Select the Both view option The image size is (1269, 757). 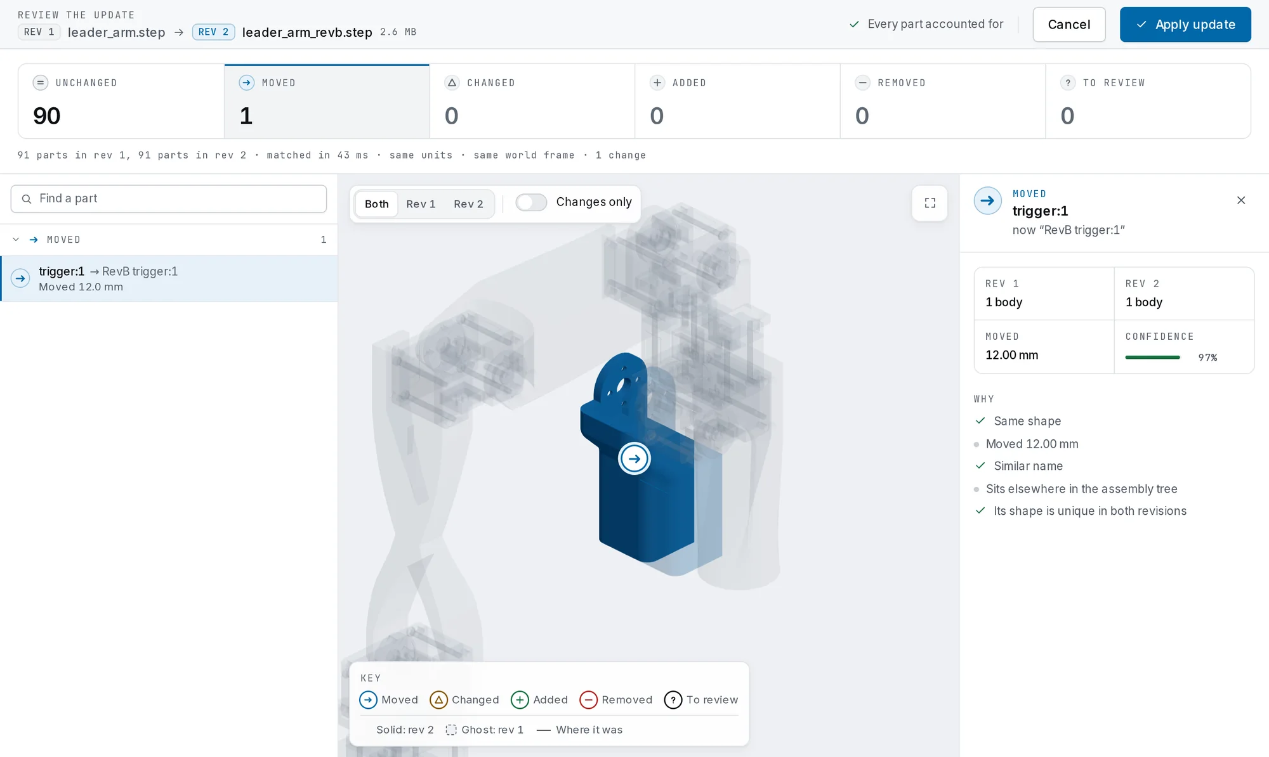[x=376, y=204]
